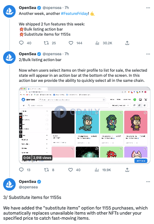Retweet the #FeatureFriday tweet
This screenshot has width=154, height=224.
(46, 43)
